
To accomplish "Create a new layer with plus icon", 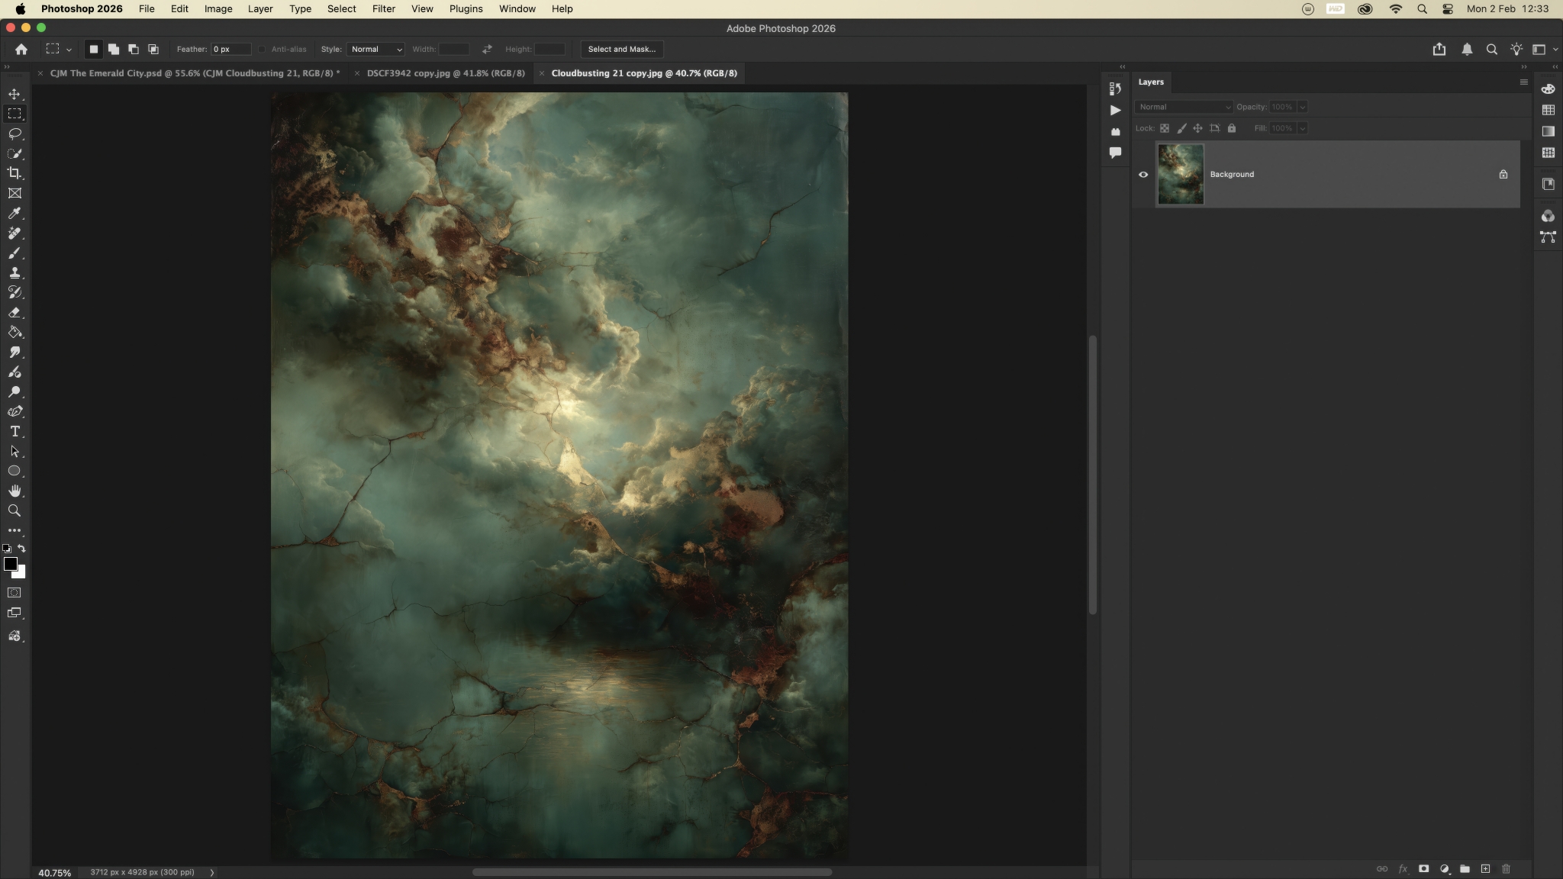I will click(x=1485, y=868).
